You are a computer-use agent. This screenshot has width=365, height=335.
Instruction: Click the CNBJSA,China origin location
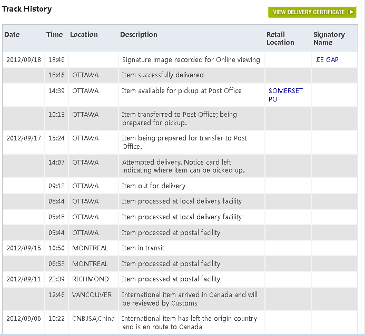(x=93, y=319)
